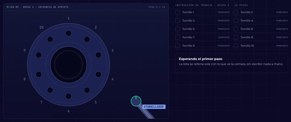
Task: Check the Tornillo 6 checkbox
Action: coord(236,29)
